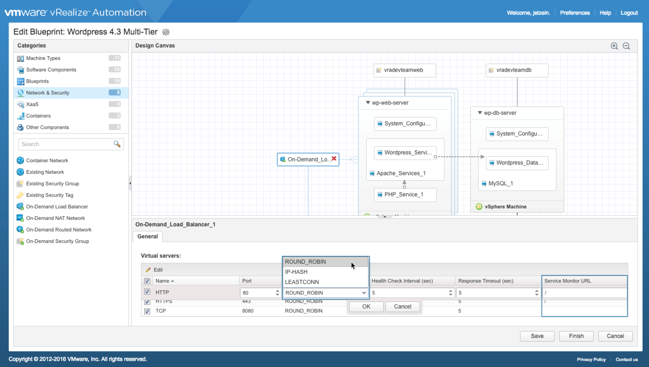
Task: Toggle the TCP row checkbox
Action: [147, 311]
